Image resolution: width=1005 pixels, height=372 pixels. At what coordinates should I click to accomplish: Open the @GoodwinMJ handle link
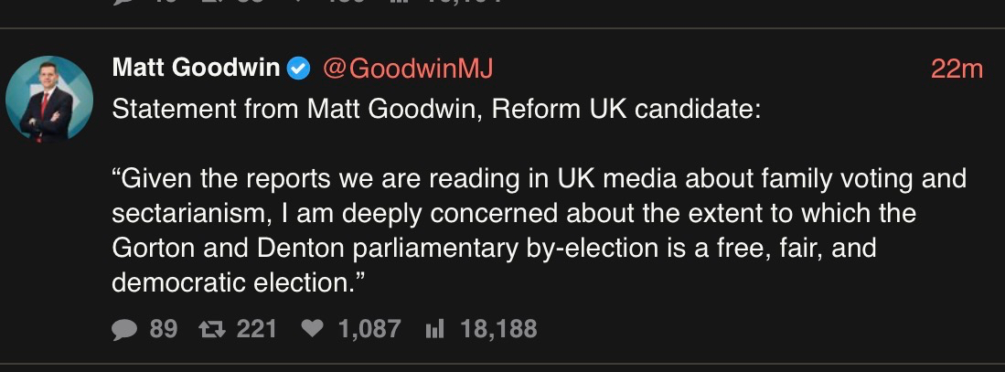tap(409, 69)
